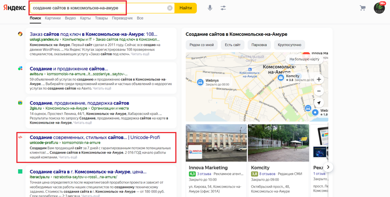The width and height of the screenshot is (390, 197).
Task: Open Создание и продвижение сайтов Avito result
Action: (69, 69)
